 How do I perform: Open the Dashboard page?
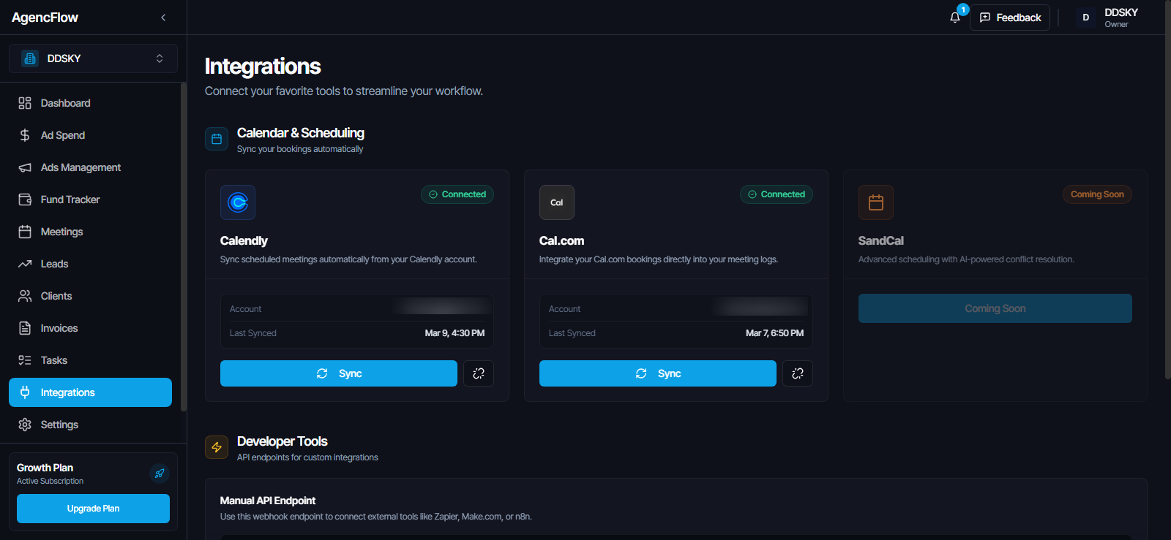click(x=90, y=103)
